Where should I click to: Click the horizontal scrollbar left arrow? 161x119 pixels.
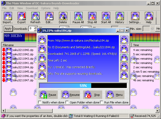coord(4,111)
